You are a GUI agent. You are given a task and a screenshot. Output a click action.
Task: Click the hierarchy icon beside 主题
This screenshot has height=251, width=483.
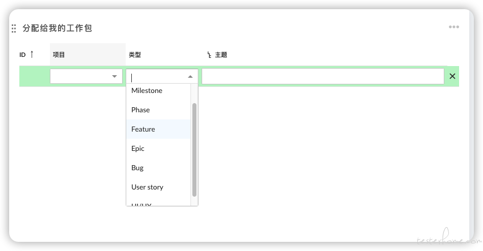pyautogui.click(x=209, y=55)
